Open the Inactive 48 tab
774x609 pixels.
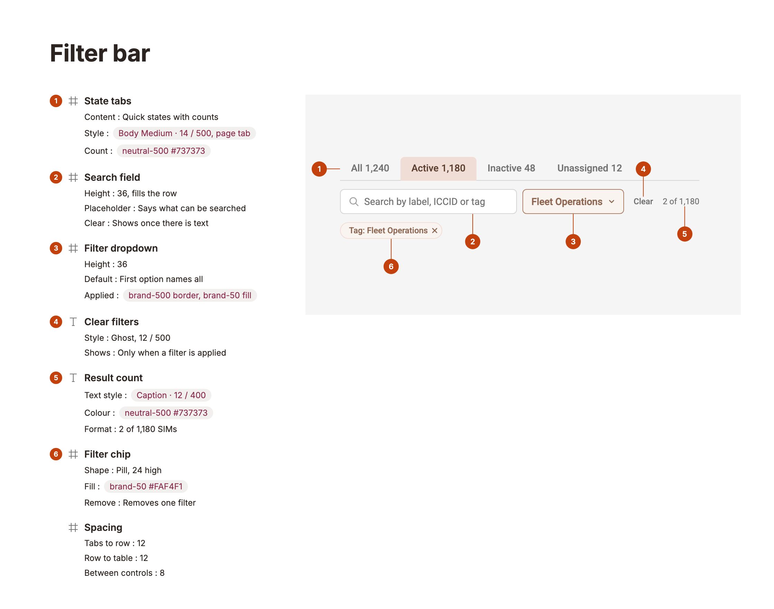pos(511,168)
